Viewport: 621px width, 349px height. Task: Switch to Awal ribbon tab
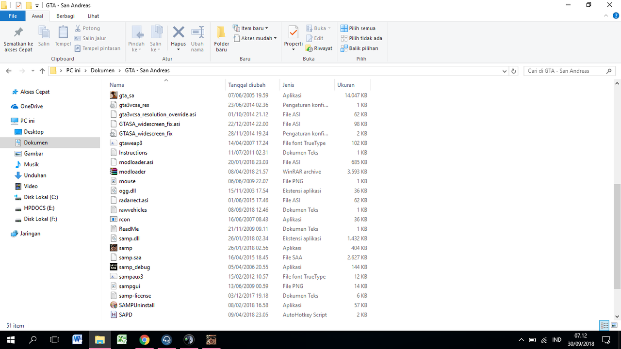(x=37, y=16)
